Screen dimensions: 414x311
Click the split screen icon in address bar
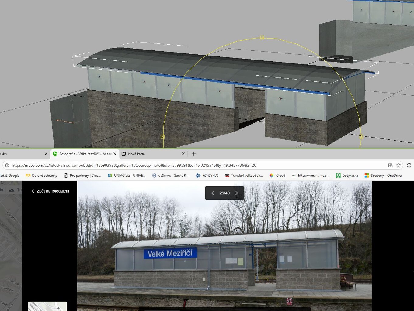(x=390, y=165)
